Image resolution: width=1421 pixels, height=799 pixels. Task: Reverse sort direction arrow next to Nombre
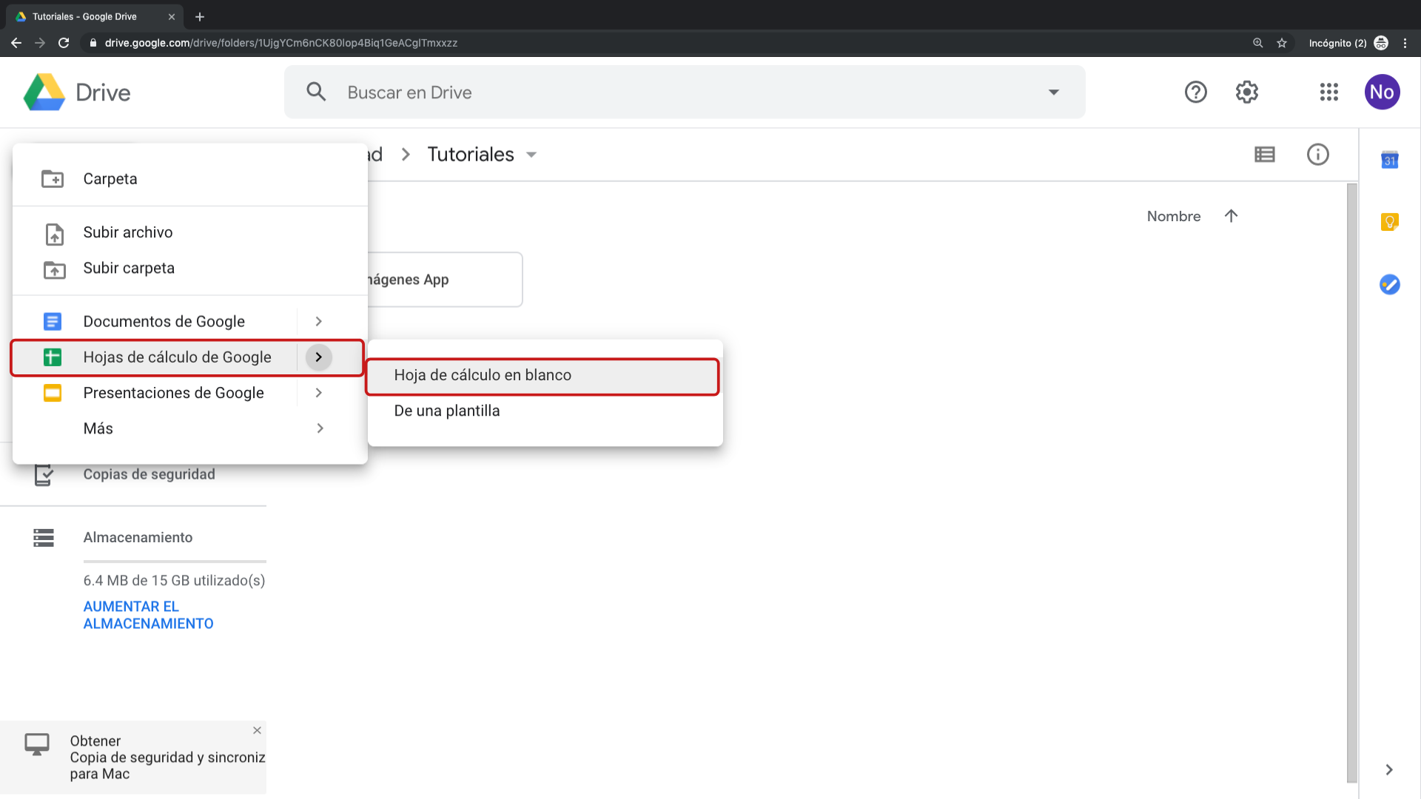(1231, 216)
